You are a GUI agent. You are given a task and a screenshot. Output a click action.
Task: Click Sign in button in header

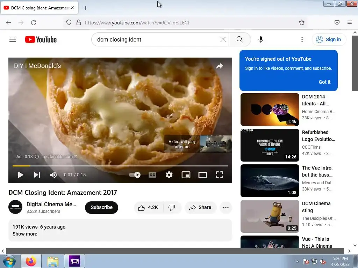tap(329, 39)
